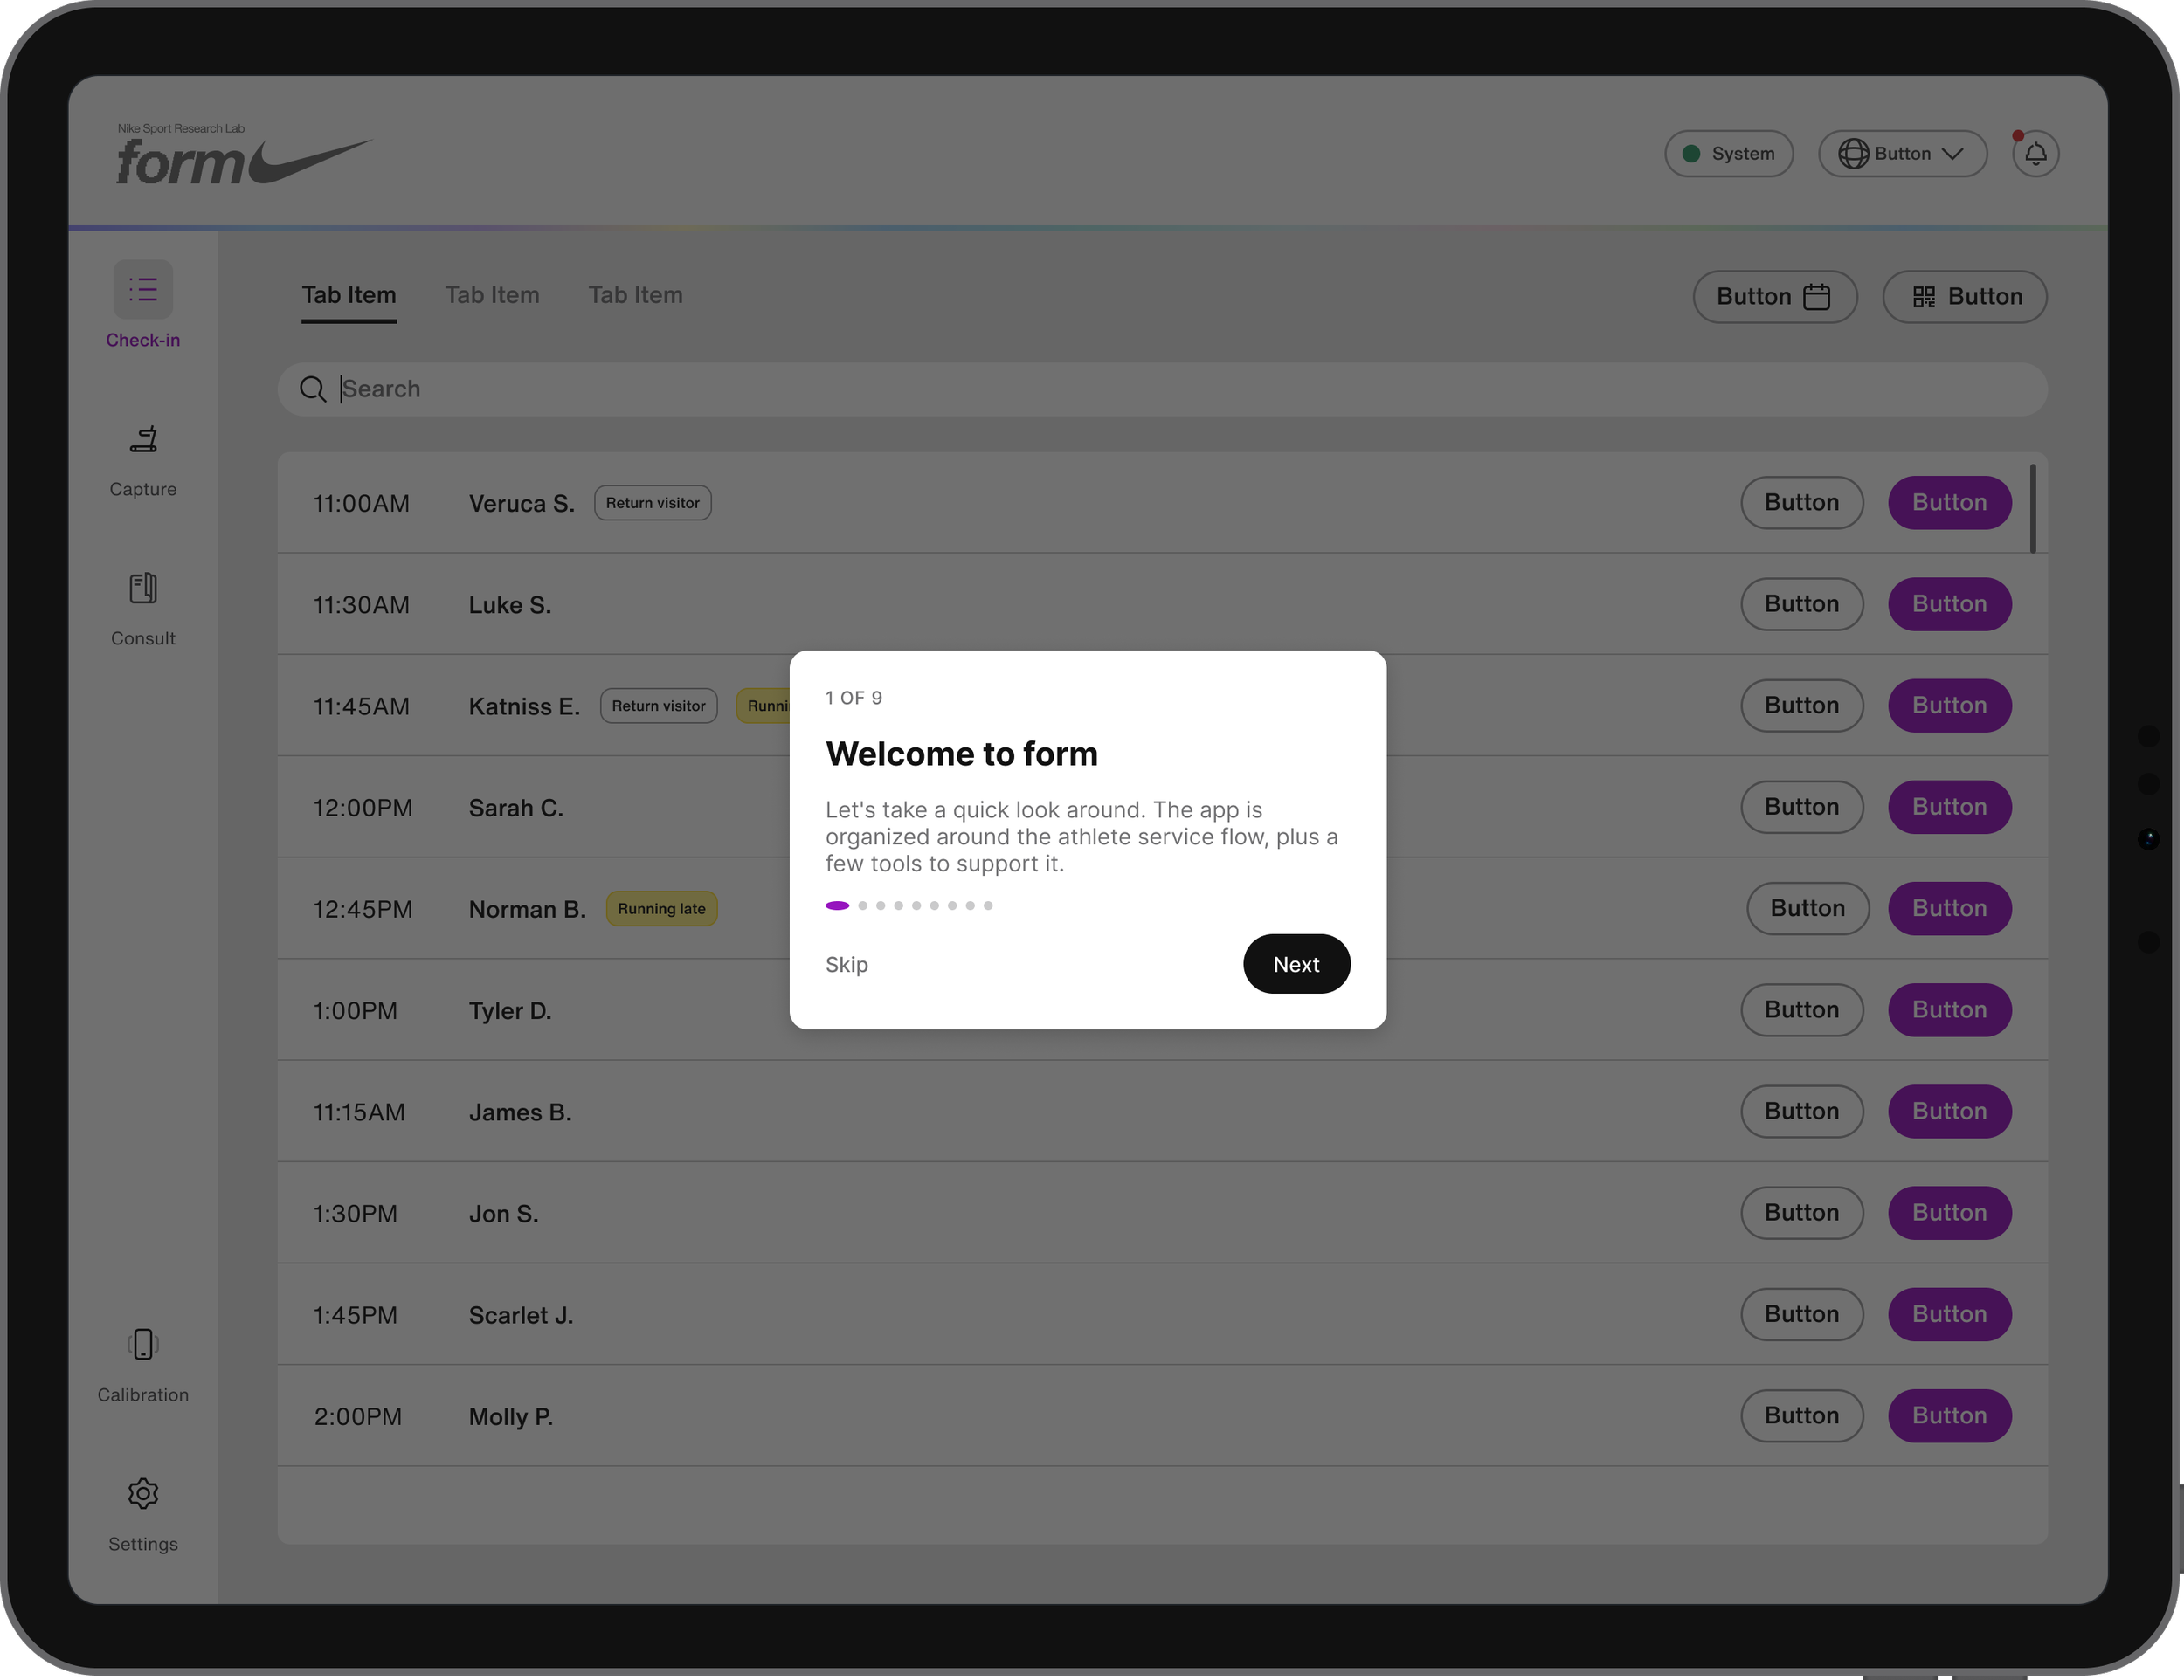The width and height of the screenshot is (2184, 1680).
Task: Switch to the third Tab Item
Action: point(635,295)
